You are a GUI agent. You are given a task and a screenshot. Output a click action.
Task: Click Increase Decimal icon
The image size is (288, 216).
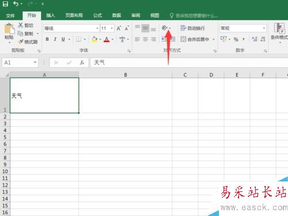[x=255, y=39]
